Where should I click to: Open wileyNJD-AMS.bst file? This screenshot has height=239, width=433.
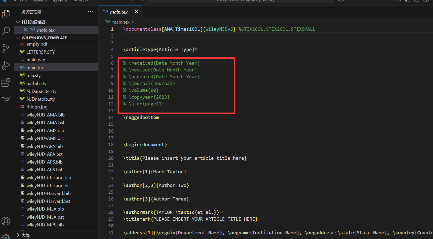click(x=56, y=138)
